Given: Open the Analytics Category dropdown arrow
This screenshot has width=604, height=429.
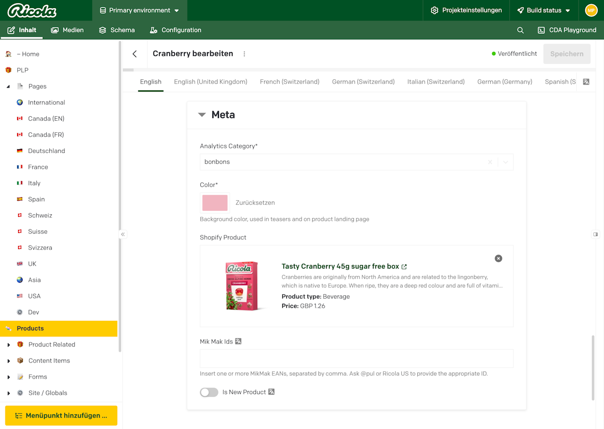Looking at the screenshot, I should pyautogui.click(x=505, y=162).
